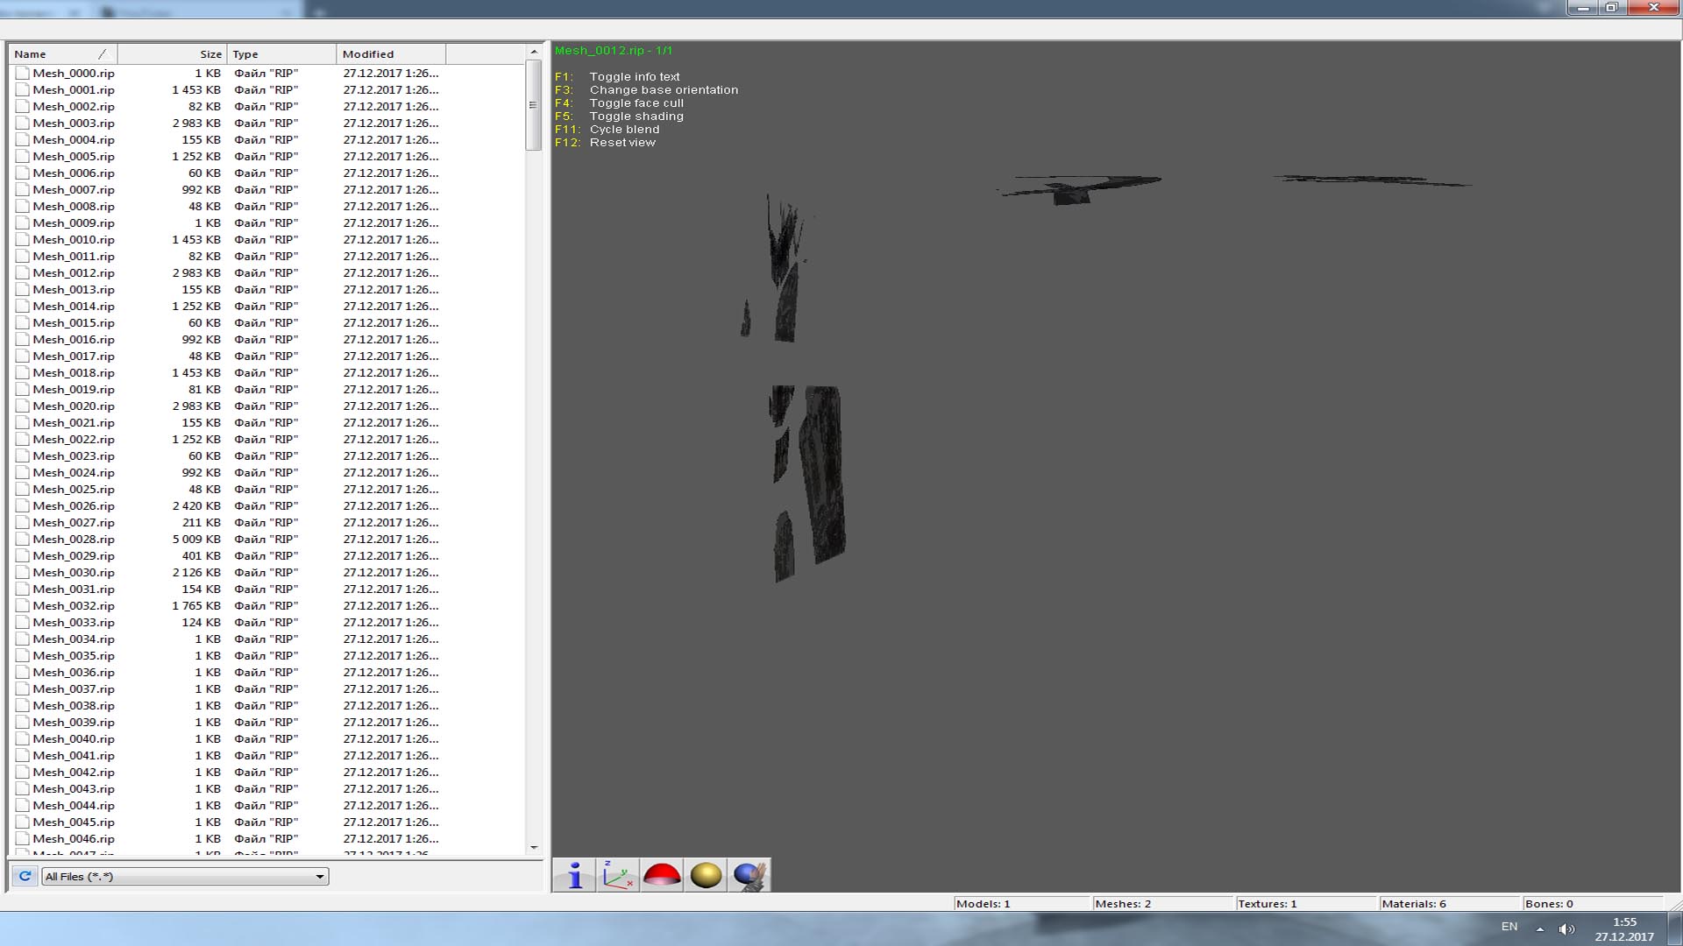Toggle face cull red hemisphere icon
The height and width of the screenshot is (946, 1683).
click(x=662, y=875)
